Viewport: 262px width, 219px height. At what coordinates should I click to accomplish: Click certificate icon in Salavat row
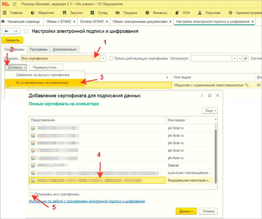pos(33,165)
